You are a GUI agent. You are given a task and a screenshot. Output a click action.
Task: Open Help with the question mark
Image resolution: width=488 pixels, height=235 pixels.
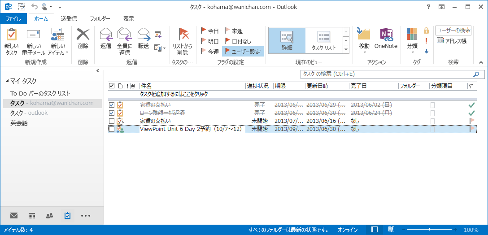428,7
